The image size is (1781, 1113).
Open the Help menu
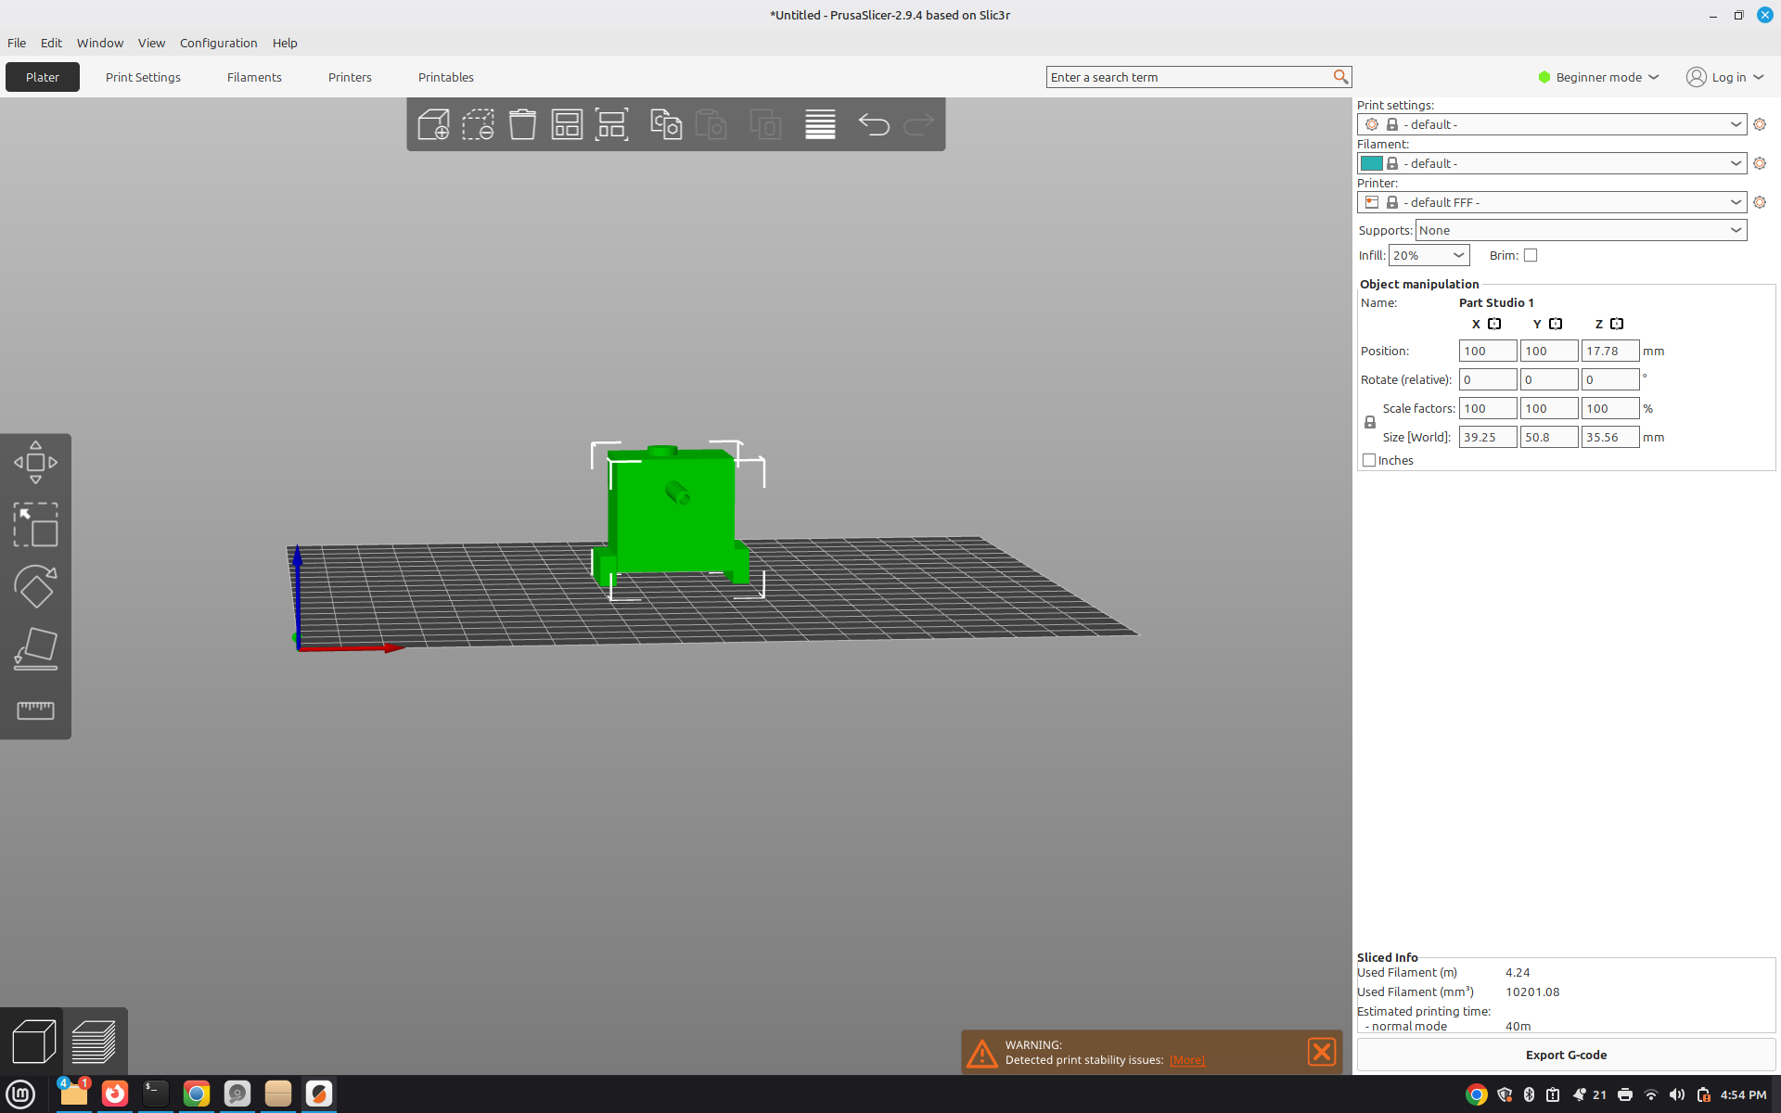tap(285, 43)
